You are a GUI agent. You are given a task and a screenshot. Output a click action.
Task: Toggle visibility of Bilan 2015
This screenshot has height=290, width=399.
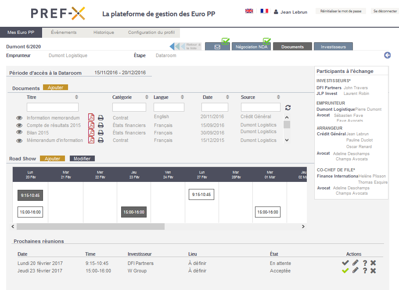[x=19, y=132]
